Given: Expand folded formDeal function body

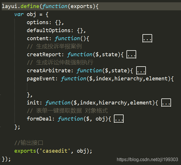Looking at the screenshot, I should (x=119, y=119).
